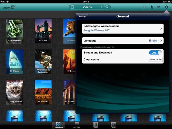Tap the search magnifier icon
Screen dimensions: 172x129
click(107, 7)
